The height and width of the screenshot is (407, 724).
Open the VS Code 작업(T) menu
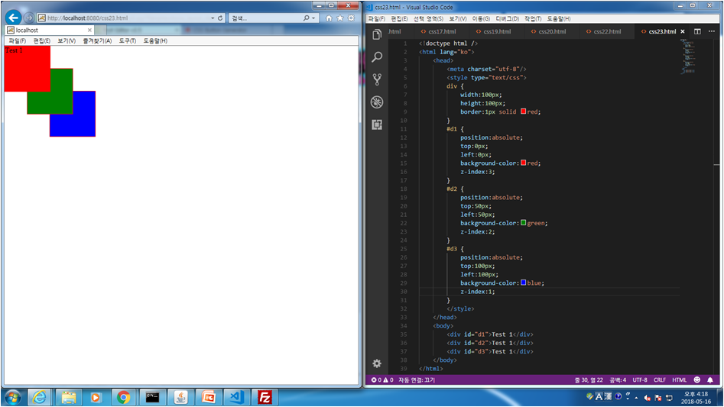tap(533, 19)
